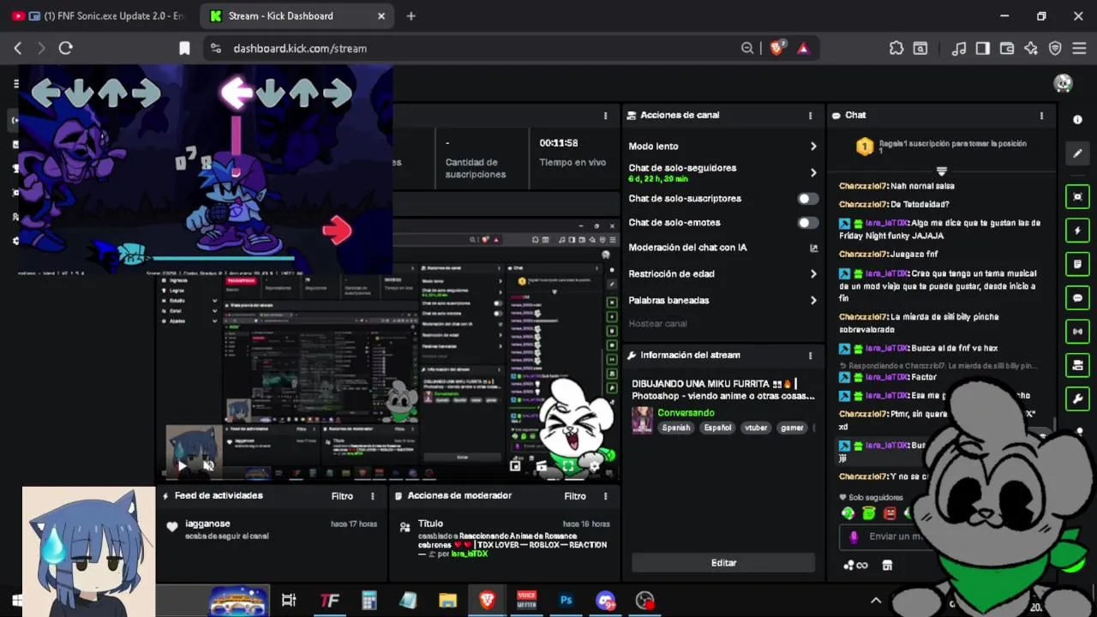Image resolution: width=1097 pixels, height=617 pixels.
Task: Bookmark this page with the bookmark icon
Action: 184,49
